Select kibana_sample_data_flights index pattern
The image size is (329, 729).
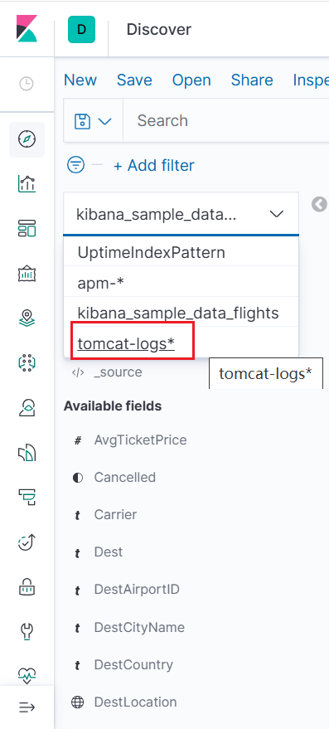coord(178,313)
